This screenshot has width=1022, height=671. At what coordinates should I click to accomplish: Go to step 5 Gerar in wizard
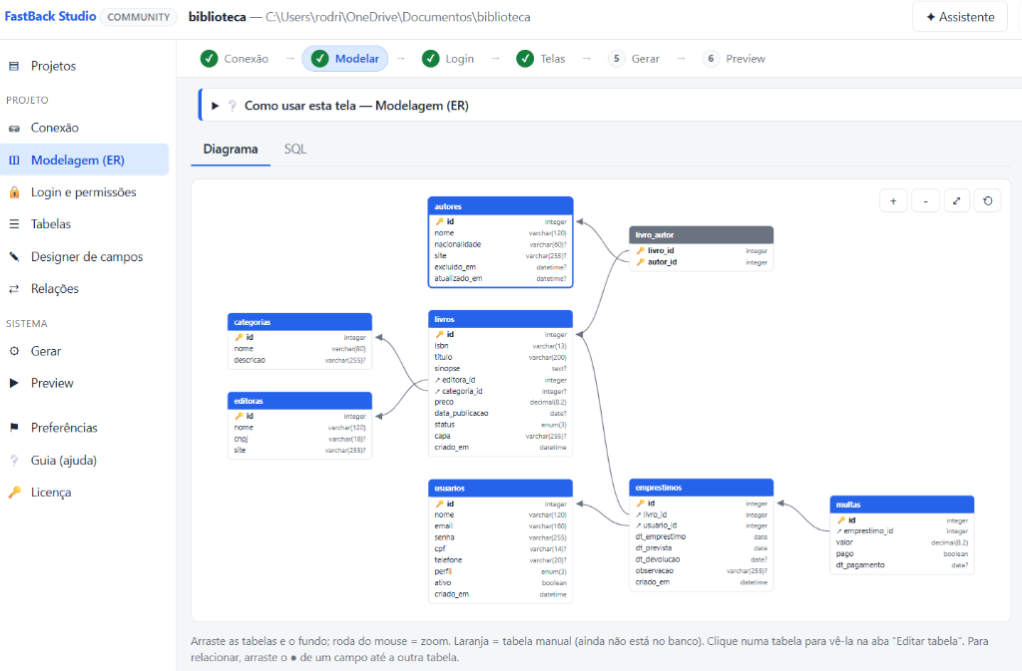tap(634, 59)
